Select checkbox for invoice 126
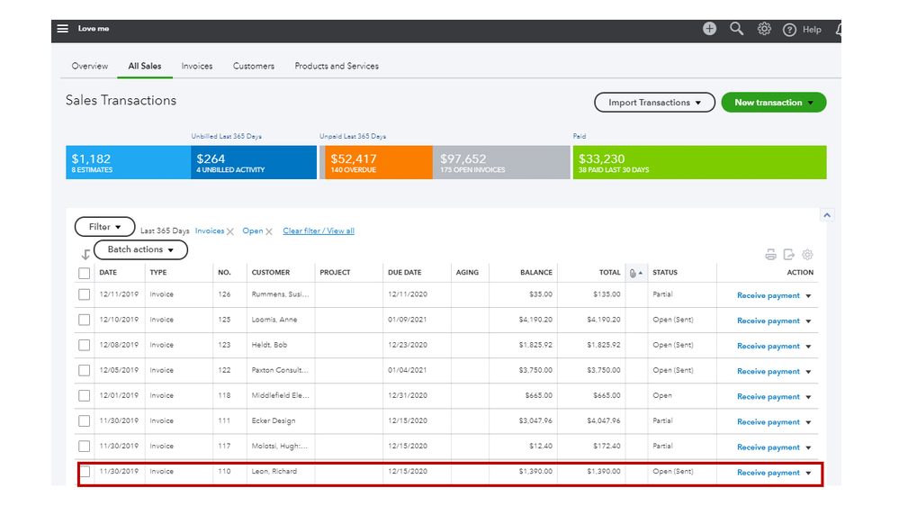The width and height of the screenshot is (899, 506). point(85,294)
